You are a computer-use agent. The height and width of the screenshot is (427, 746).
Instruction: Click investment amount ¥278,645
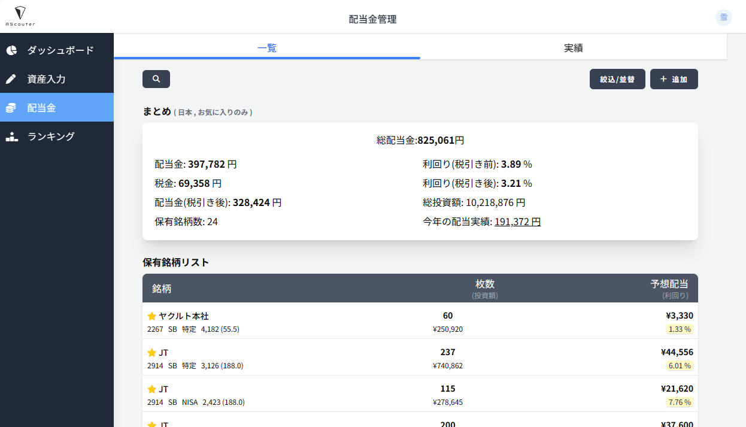tap(448, 402)
